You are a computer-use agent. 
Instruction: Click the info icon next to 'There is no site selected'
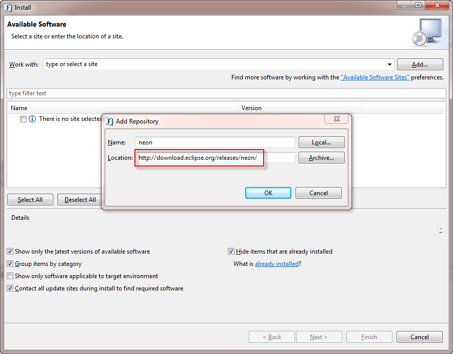(x=32, y=119)
